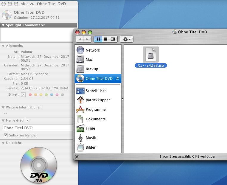
Task: Select the Mac hard drive icon
Action: click(80, 60)
